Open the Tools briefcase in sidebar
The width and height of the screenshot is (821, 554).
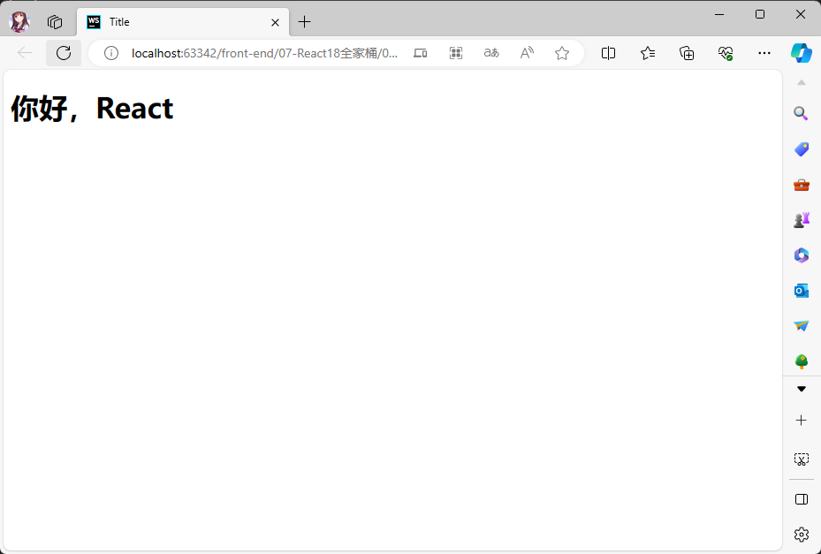click(802, 185)
